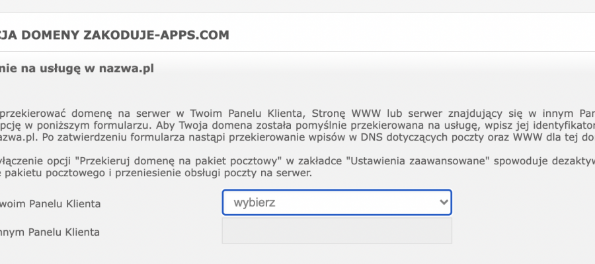595x264 pixels.
Task: Click the empty grayed-out field below wybierz
Action: click(x=337, y=230)
